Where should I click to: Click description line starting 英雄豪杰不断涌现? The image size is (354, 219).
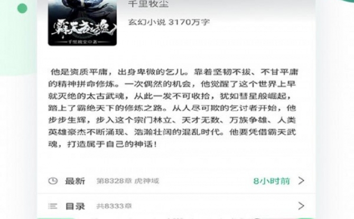172,132
